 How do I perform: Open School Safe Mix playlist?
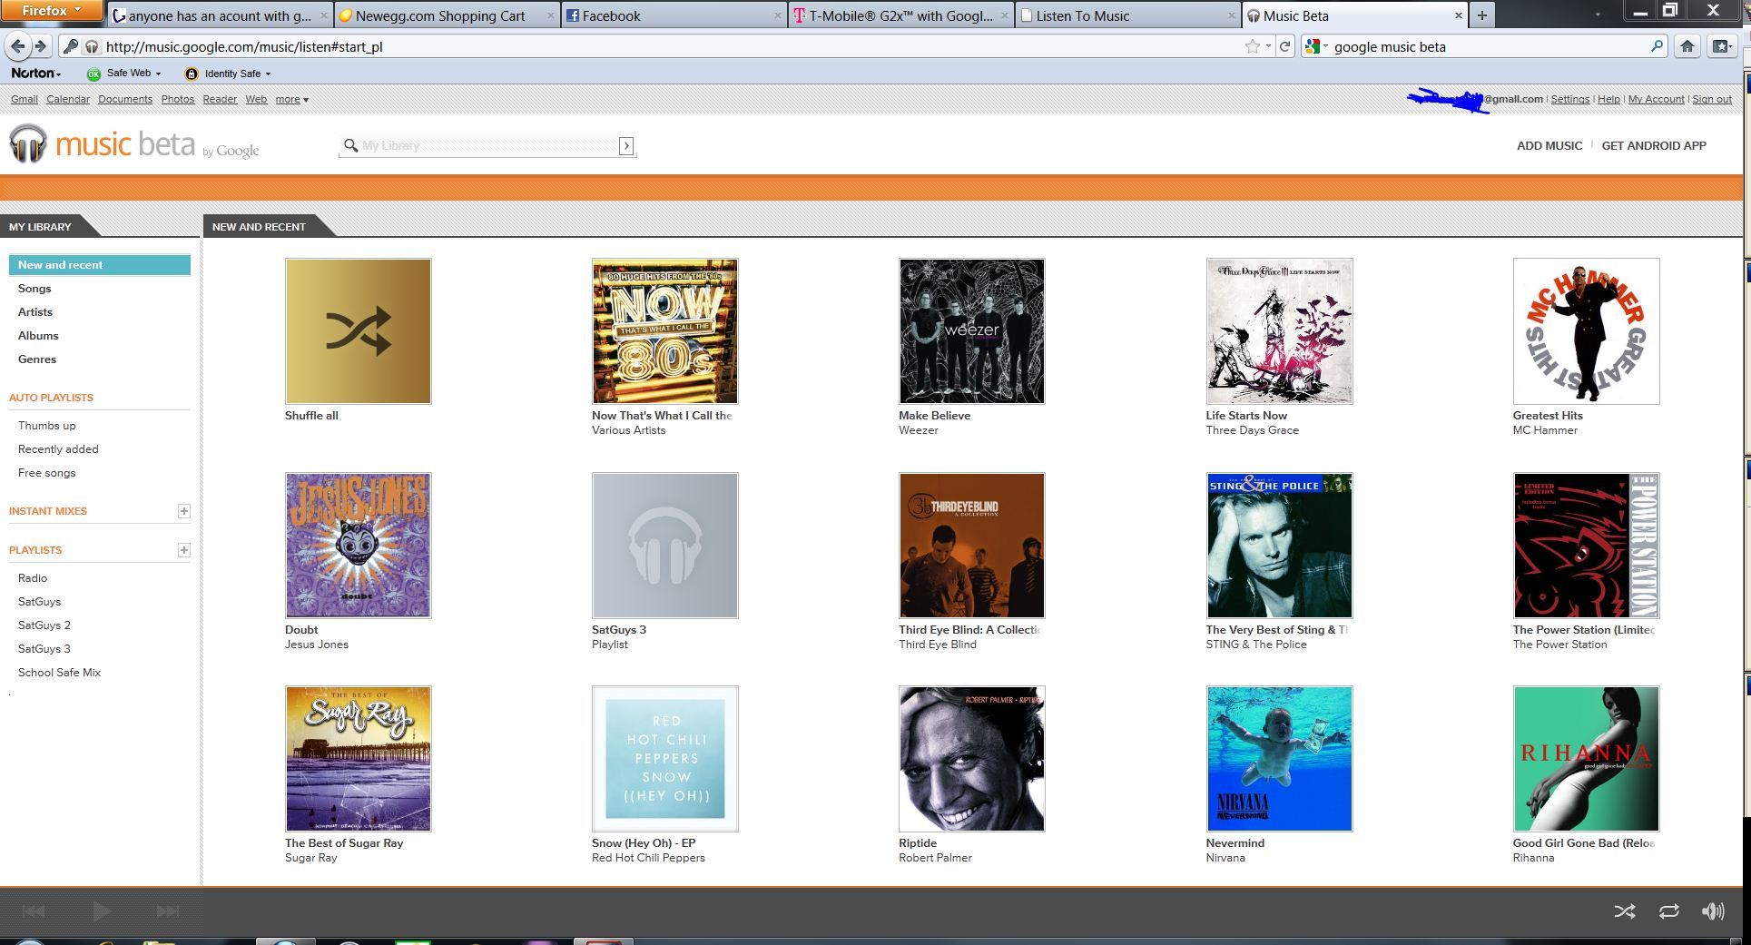(59, 673)
